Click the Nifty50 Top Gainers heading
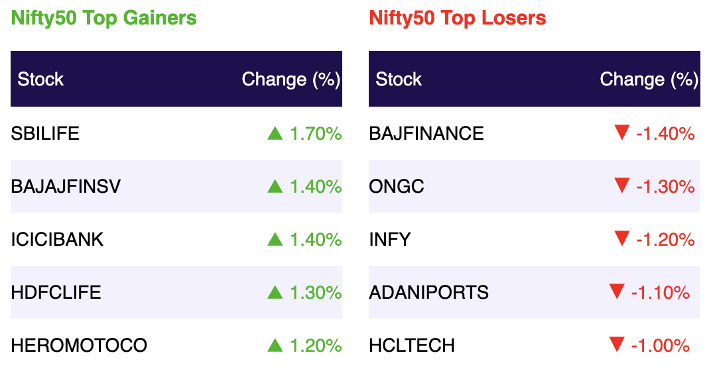The height and width of the screenshot is (371, 711). coord(104,19)
